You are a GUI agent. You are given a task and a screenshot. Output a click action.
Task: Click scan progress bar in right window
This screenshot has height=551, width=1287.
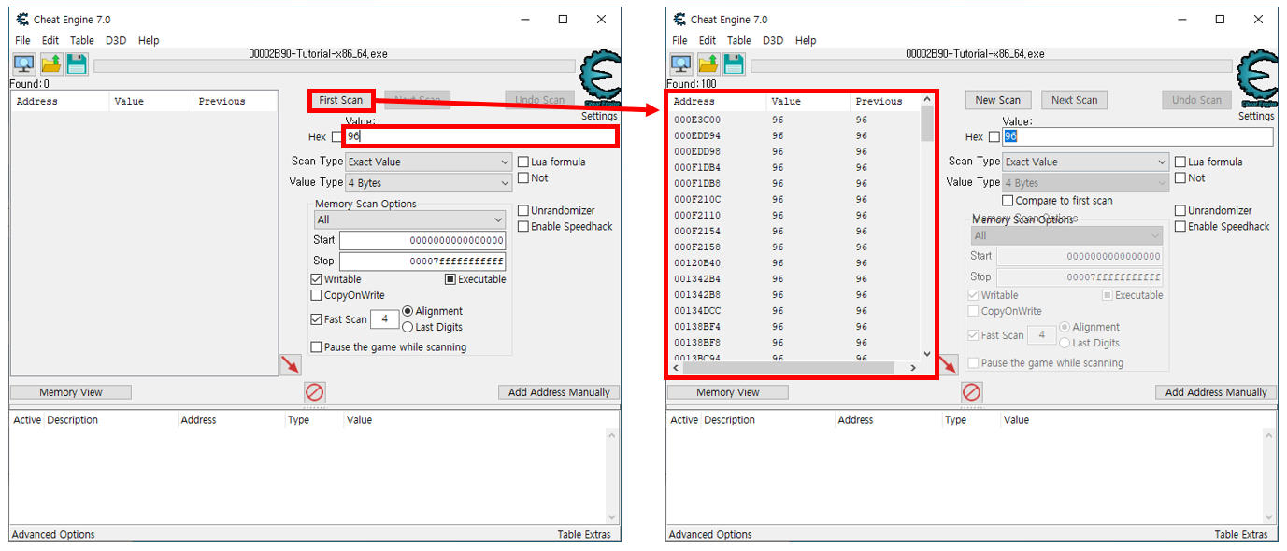[992, 66]
